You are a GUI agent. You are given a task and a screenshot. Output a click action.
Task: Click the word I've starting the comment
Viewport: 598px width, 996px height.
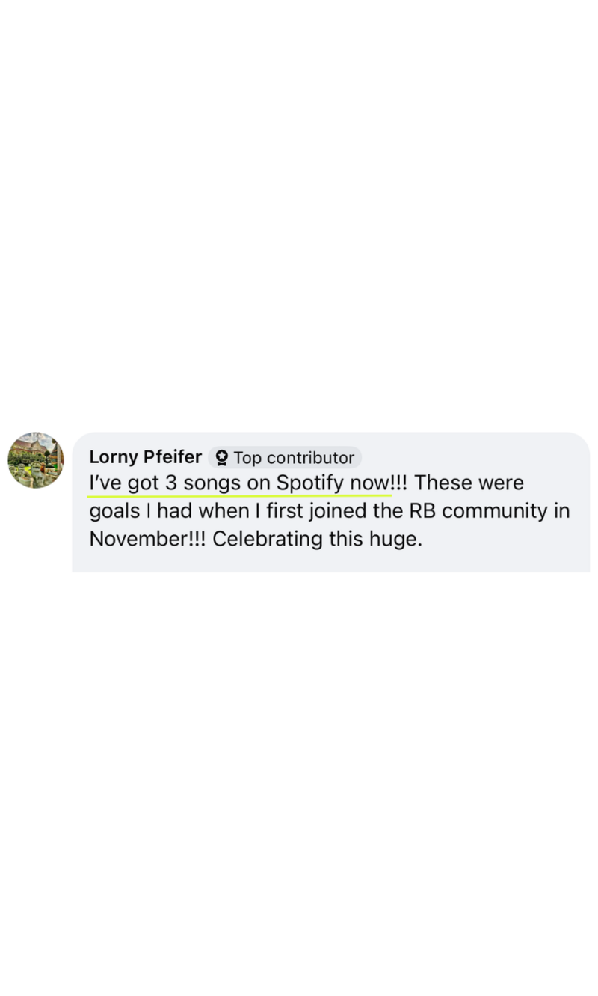[x=105, y=483]
